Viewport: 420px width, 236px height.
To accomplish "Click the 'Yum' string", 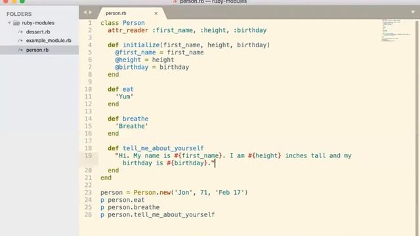I will (125, 96).
